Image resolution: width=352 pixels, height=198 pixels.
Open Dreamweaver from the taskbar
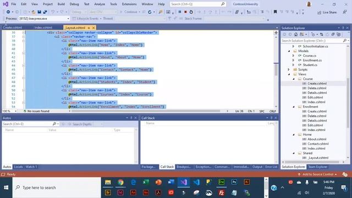(x=221, y=182)
